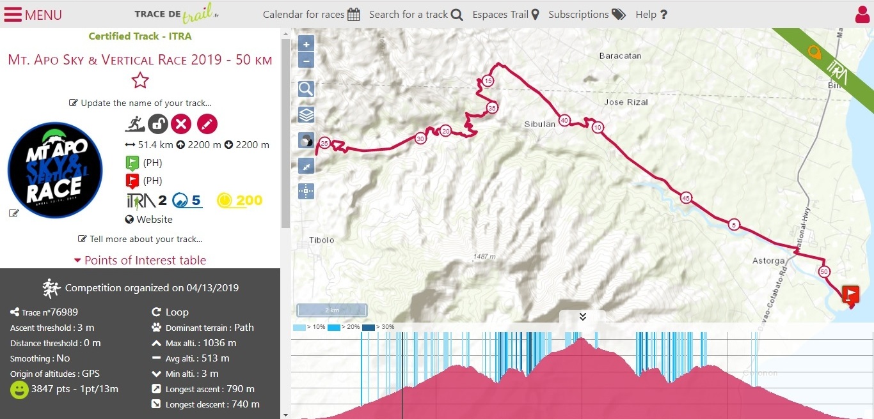Click the blue mountain level 5 icon
The height and width of the screenshot is (419, 874).
[x=187, y=201]
